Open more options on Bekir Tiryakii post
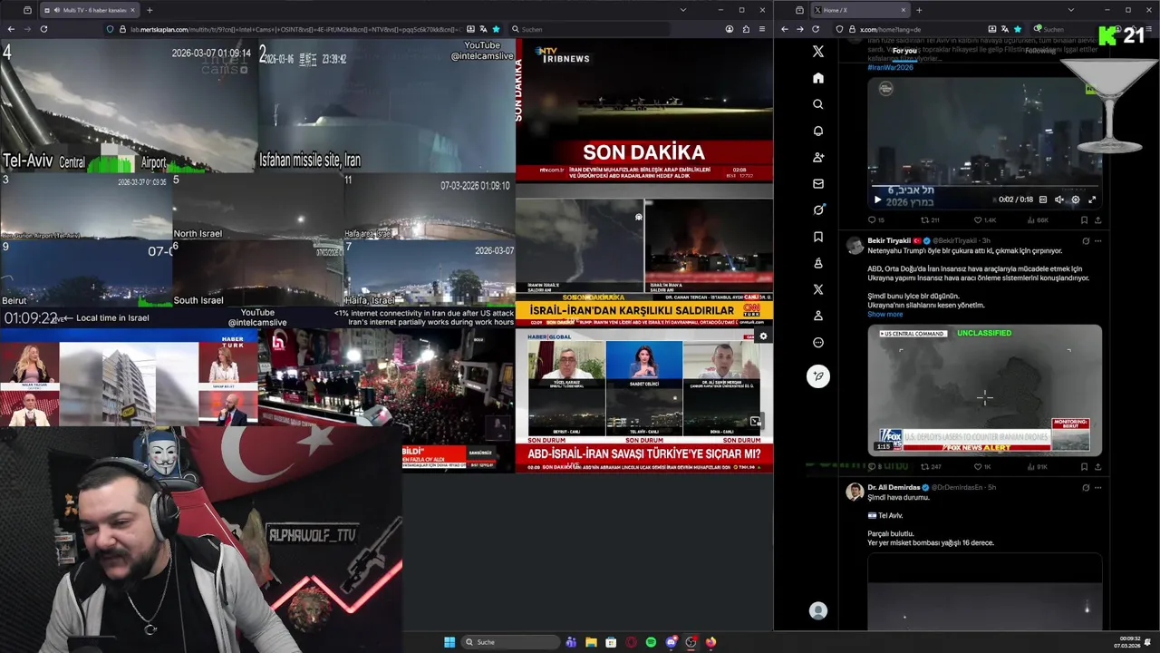 click(x=1097, y=240)
